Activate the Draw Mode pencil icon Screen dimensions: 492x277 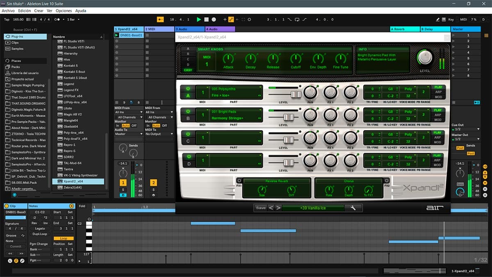click(x=438, y=19)
